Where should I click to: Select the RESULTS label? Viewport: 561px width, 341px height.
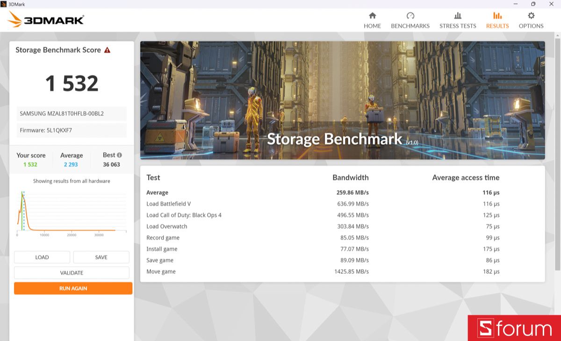point(497,26)
